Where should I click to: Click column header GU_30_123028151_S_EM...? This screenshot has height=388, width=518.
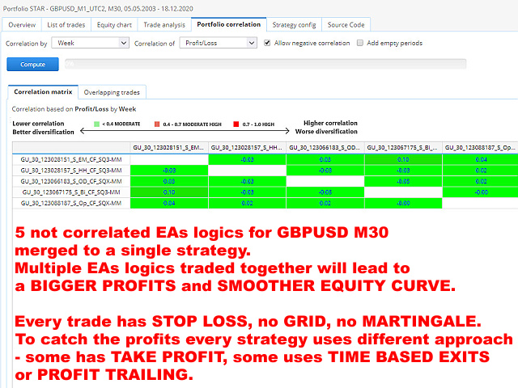click(x=169, y=147)
